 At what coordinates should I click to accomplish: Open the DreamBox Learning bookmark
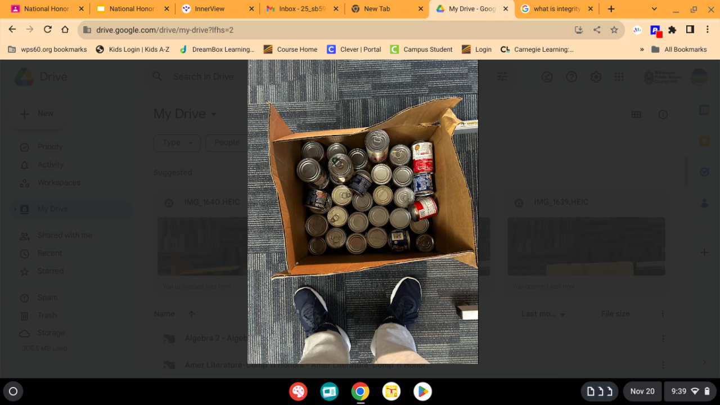217,49
